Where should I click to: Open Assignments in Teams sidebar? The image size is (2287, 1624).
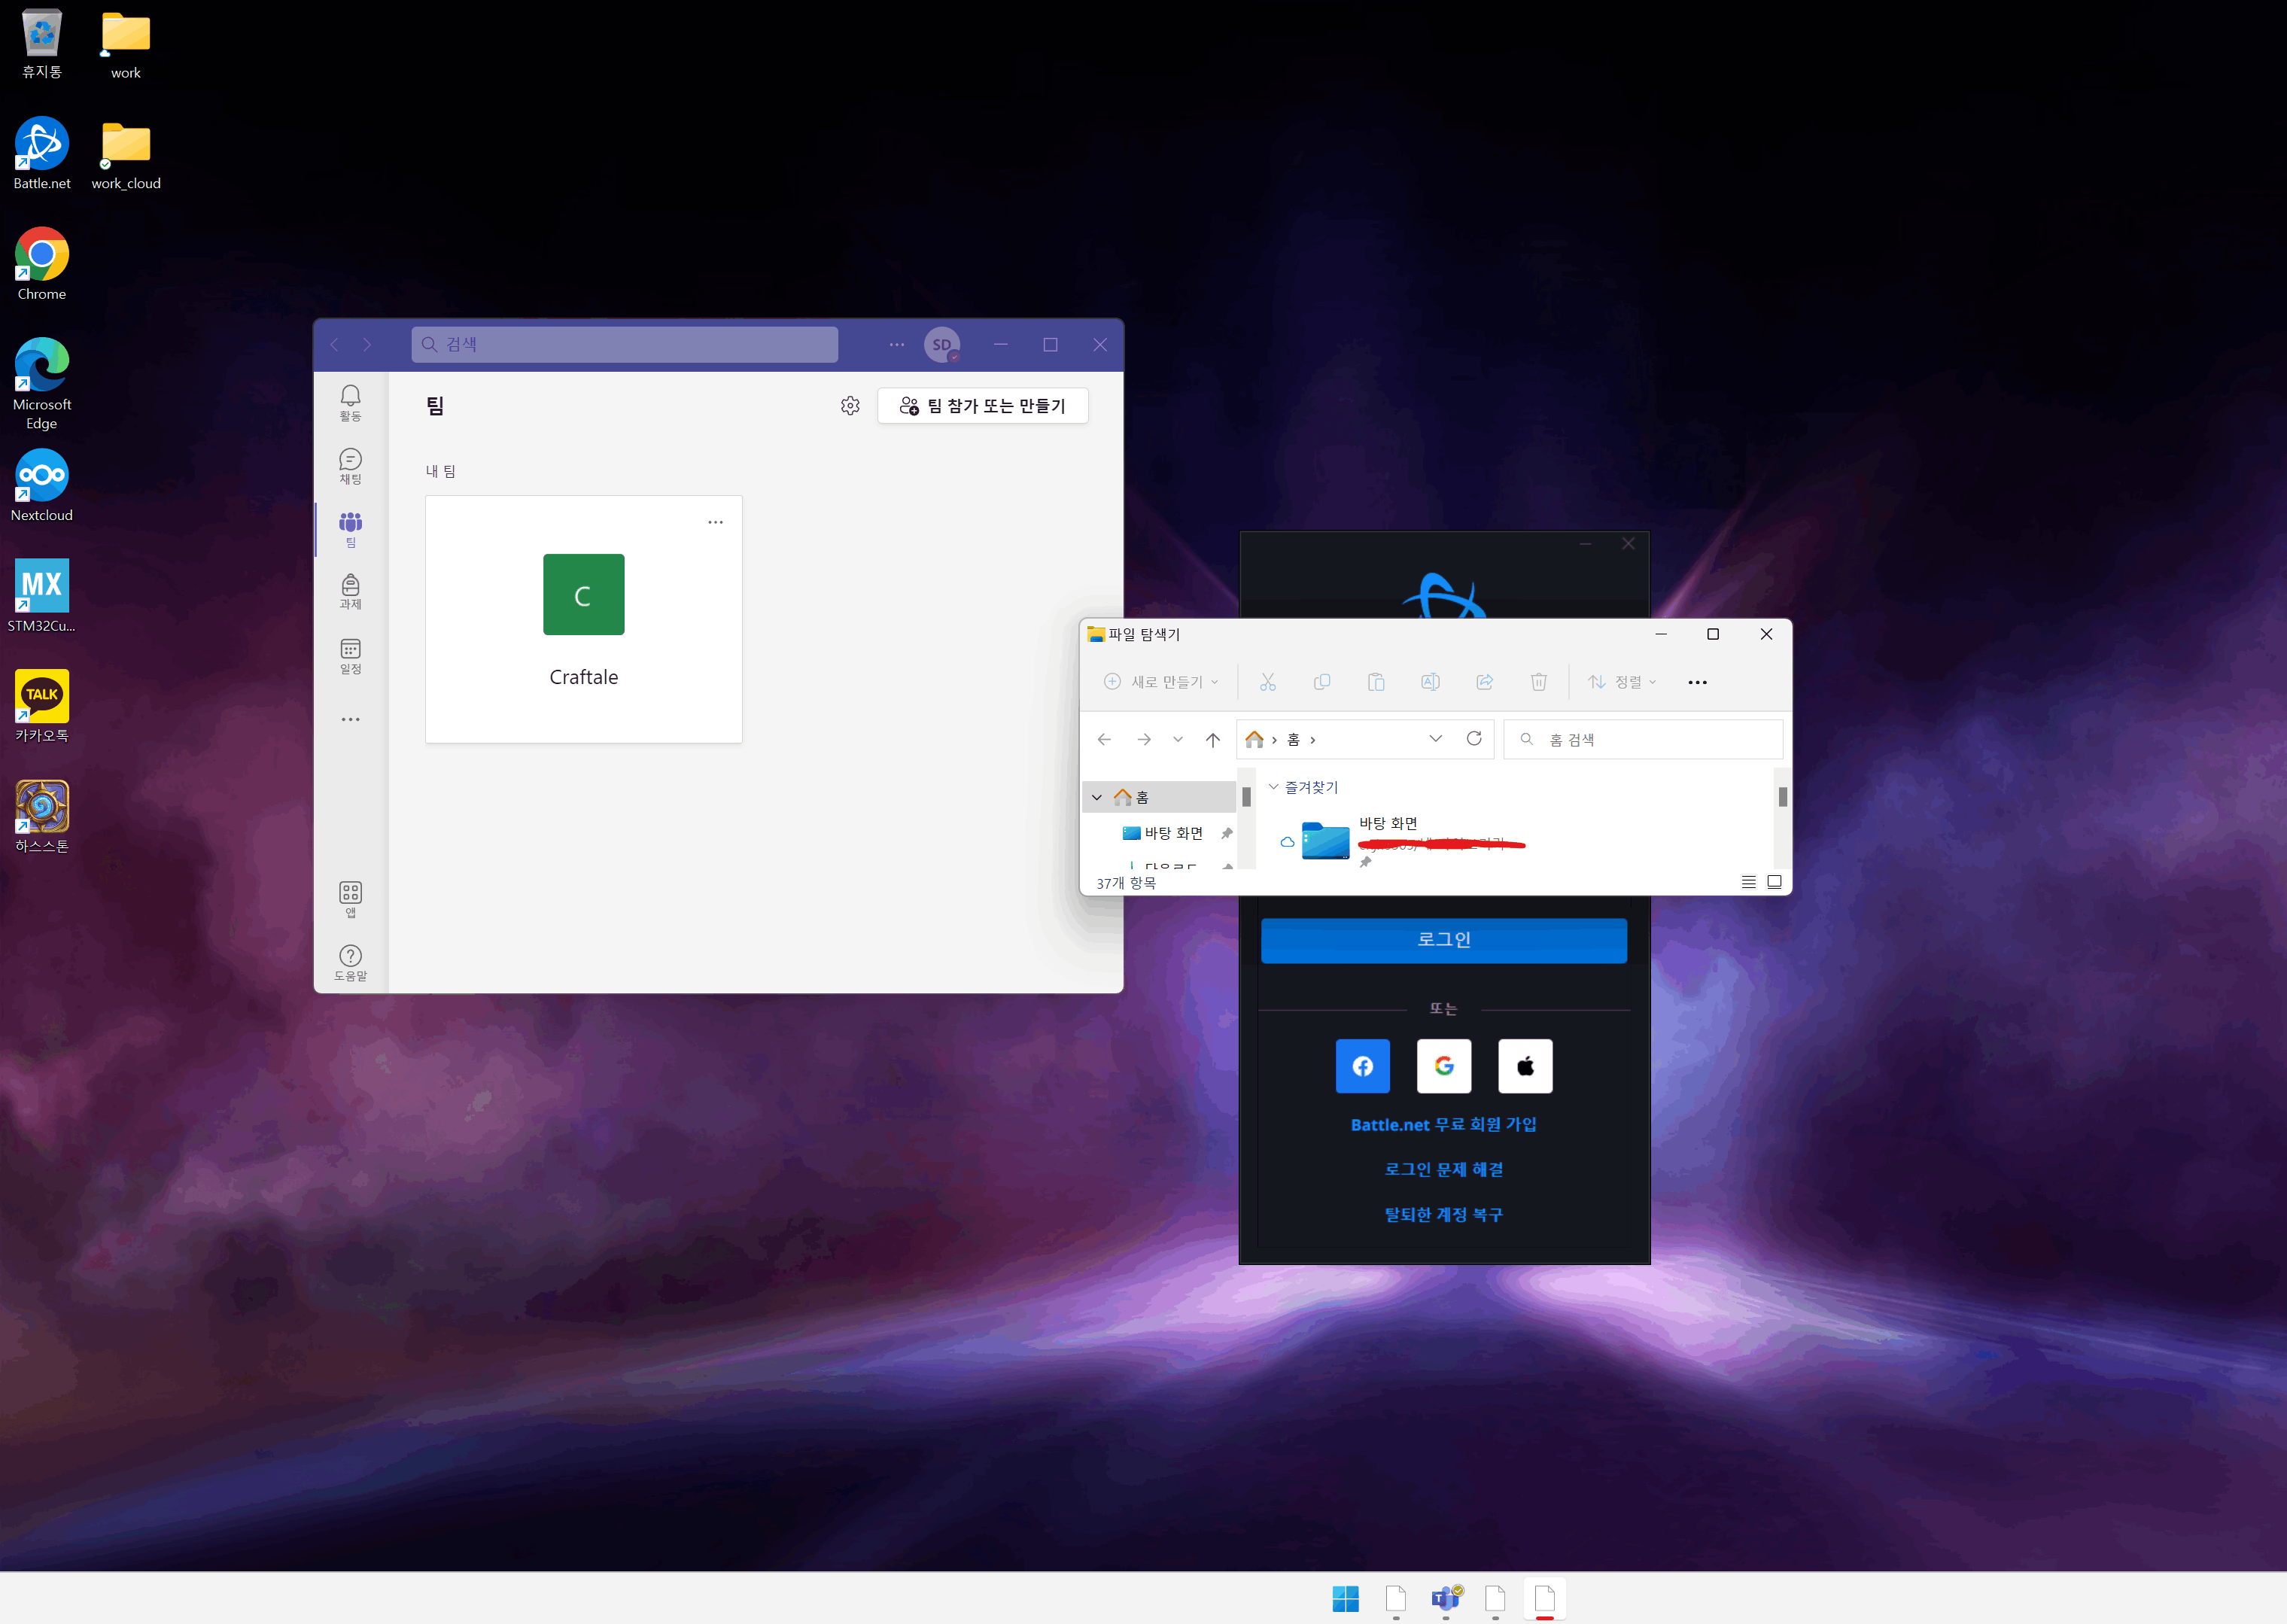pos(350,591)
